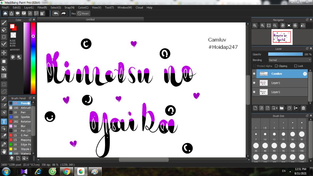Float the Navigator panel with pop-out icon
The image size is (313, 176).
point(307,20)
